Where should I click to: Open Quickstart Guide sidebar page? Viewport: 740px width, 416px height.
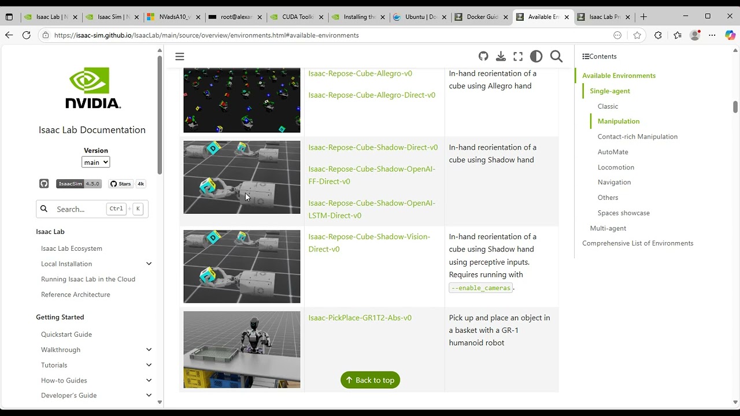[x=66, y=335]
